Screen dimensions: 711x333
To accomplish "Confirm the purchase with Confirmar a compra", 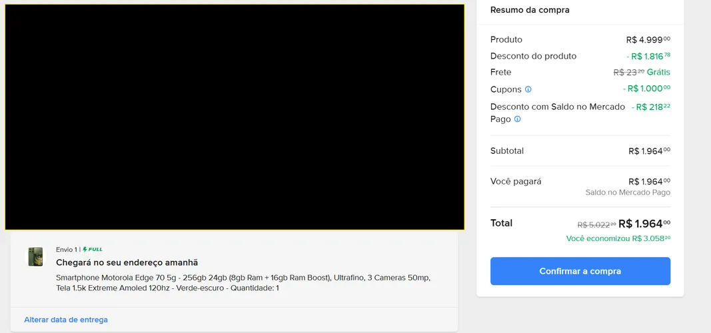I will 580,271.
